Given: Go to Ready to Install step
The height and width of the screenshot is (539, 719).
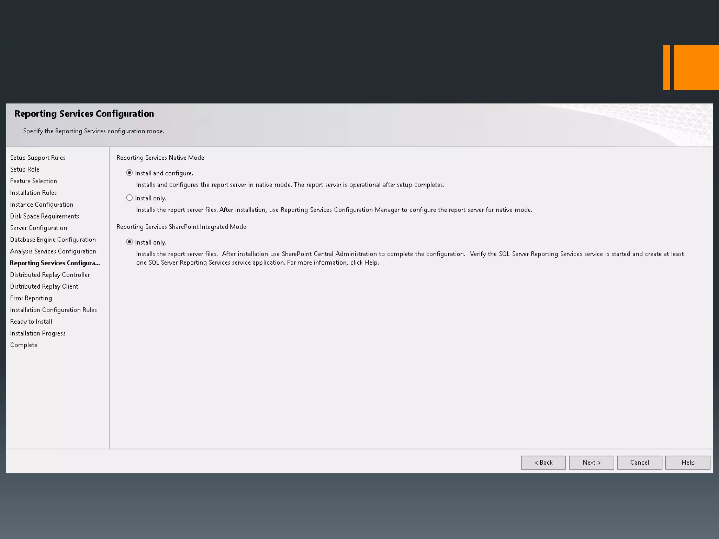Looking at the screenshot, I should coord(31,321).
